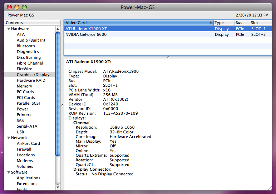Open Parallel SCSI info
Screen dimensions: 276x194
28,103
